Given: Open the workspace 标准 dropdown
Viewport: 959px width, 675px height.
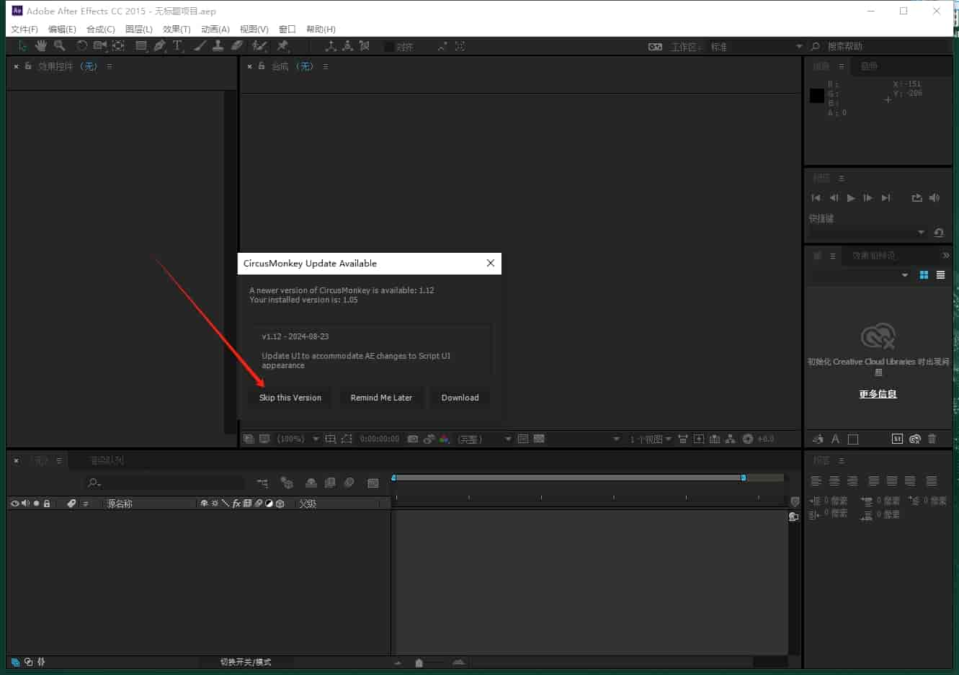Looking at the screenshot, I should pyautogui.click(x=757, y=47).
